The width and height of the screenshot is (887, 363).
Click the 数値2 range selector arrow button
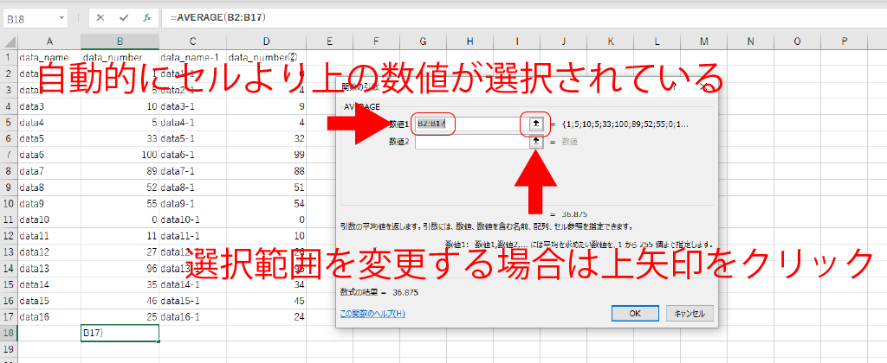coord(535,141)
